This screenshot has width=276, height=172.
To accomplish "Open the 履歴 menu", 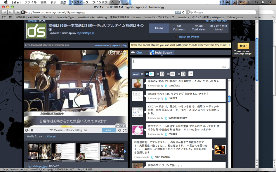I will point(63,2).
